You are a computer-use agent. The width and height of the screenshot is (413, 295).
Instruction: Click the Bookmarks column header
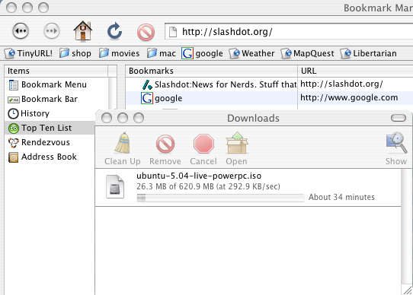pos(212,71)
